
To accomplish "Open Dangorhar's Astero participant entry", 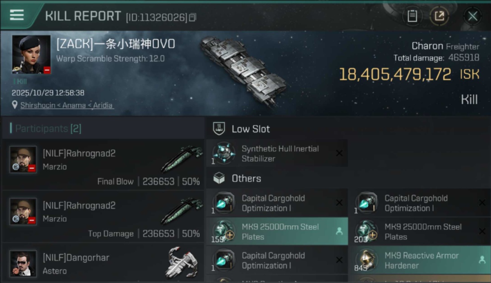I will click(103, 264).
